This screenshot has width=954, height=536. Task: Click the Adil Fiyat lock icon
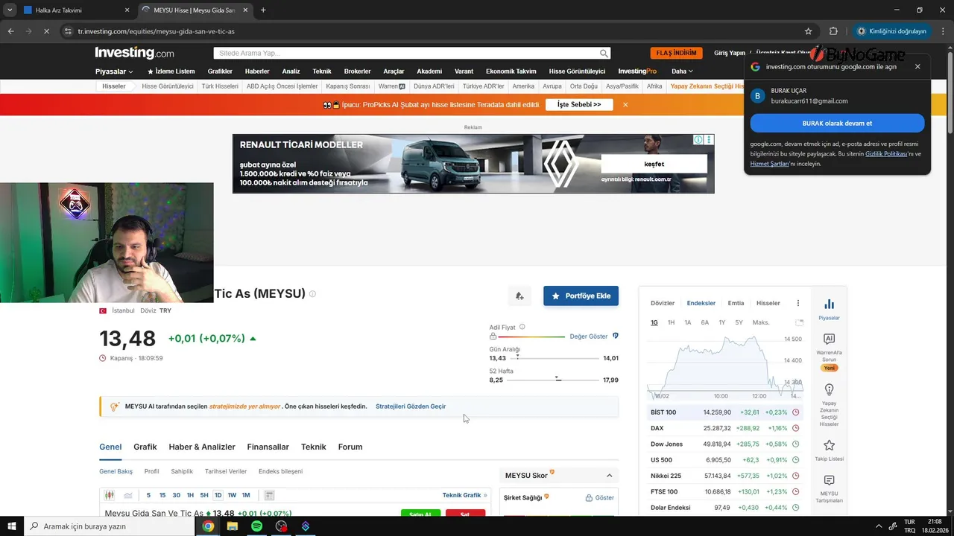493,336
